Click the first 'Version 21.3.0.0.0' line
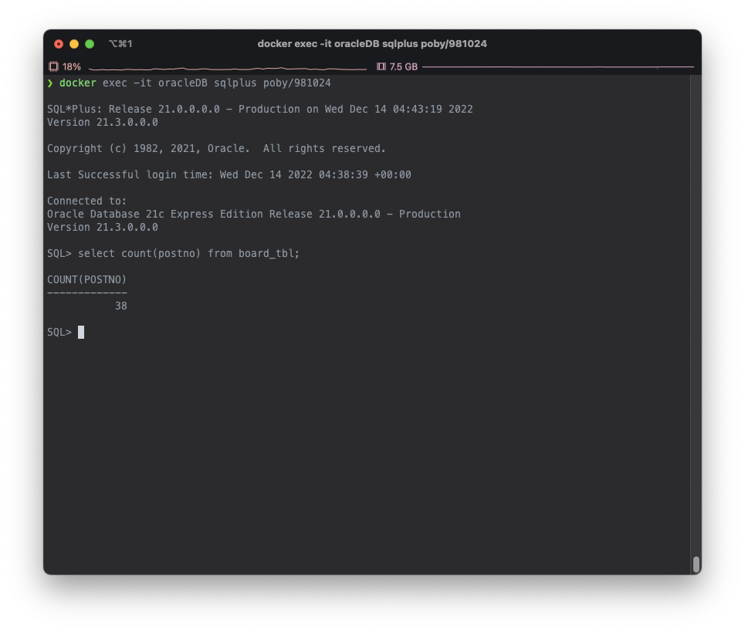 click(103, 123)
